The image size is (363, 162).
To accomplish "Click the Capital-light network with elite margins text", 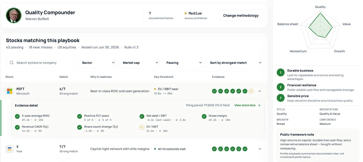I will 120,149.
